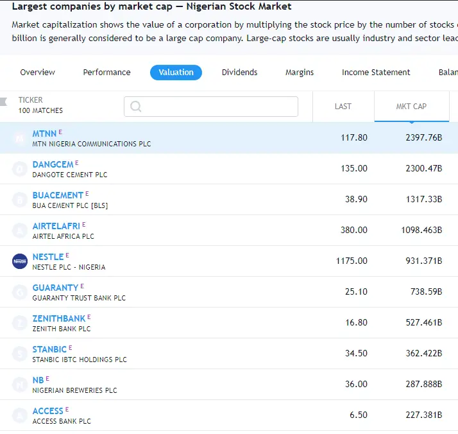
Task: Click the E badge next to DANGCEM
Action: click(x=77, y=163)
